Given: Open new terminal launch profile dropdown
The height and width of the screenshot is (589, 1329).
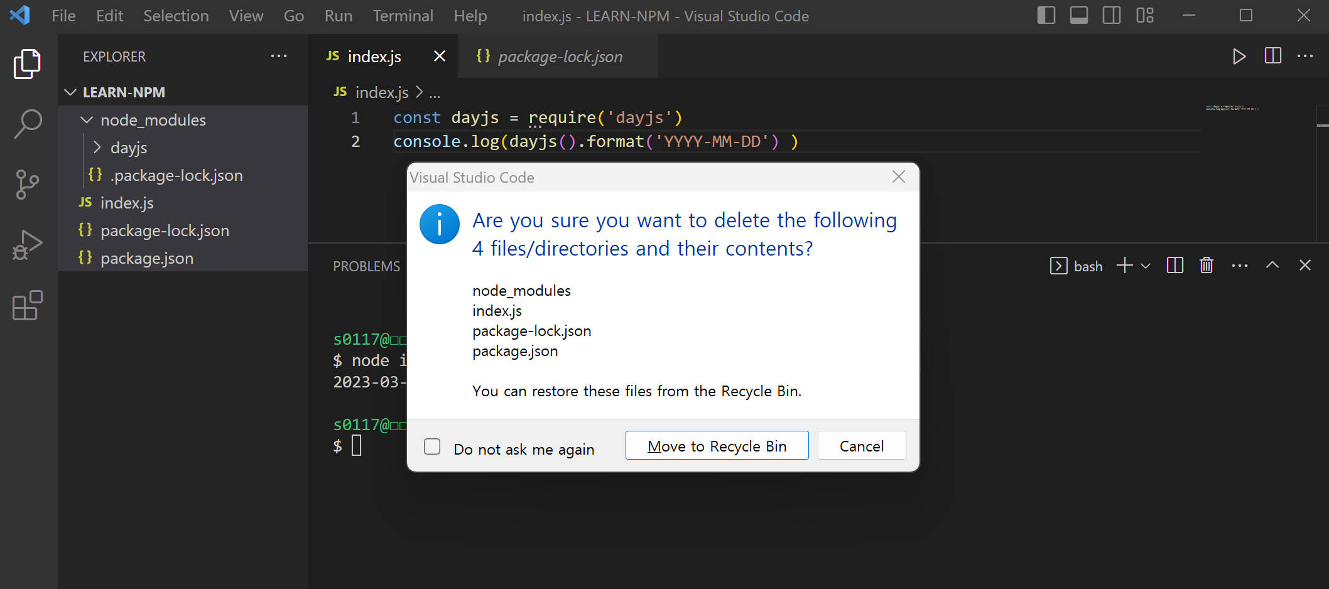Looking at the screenshot, I should click(x=1146, y=266).
